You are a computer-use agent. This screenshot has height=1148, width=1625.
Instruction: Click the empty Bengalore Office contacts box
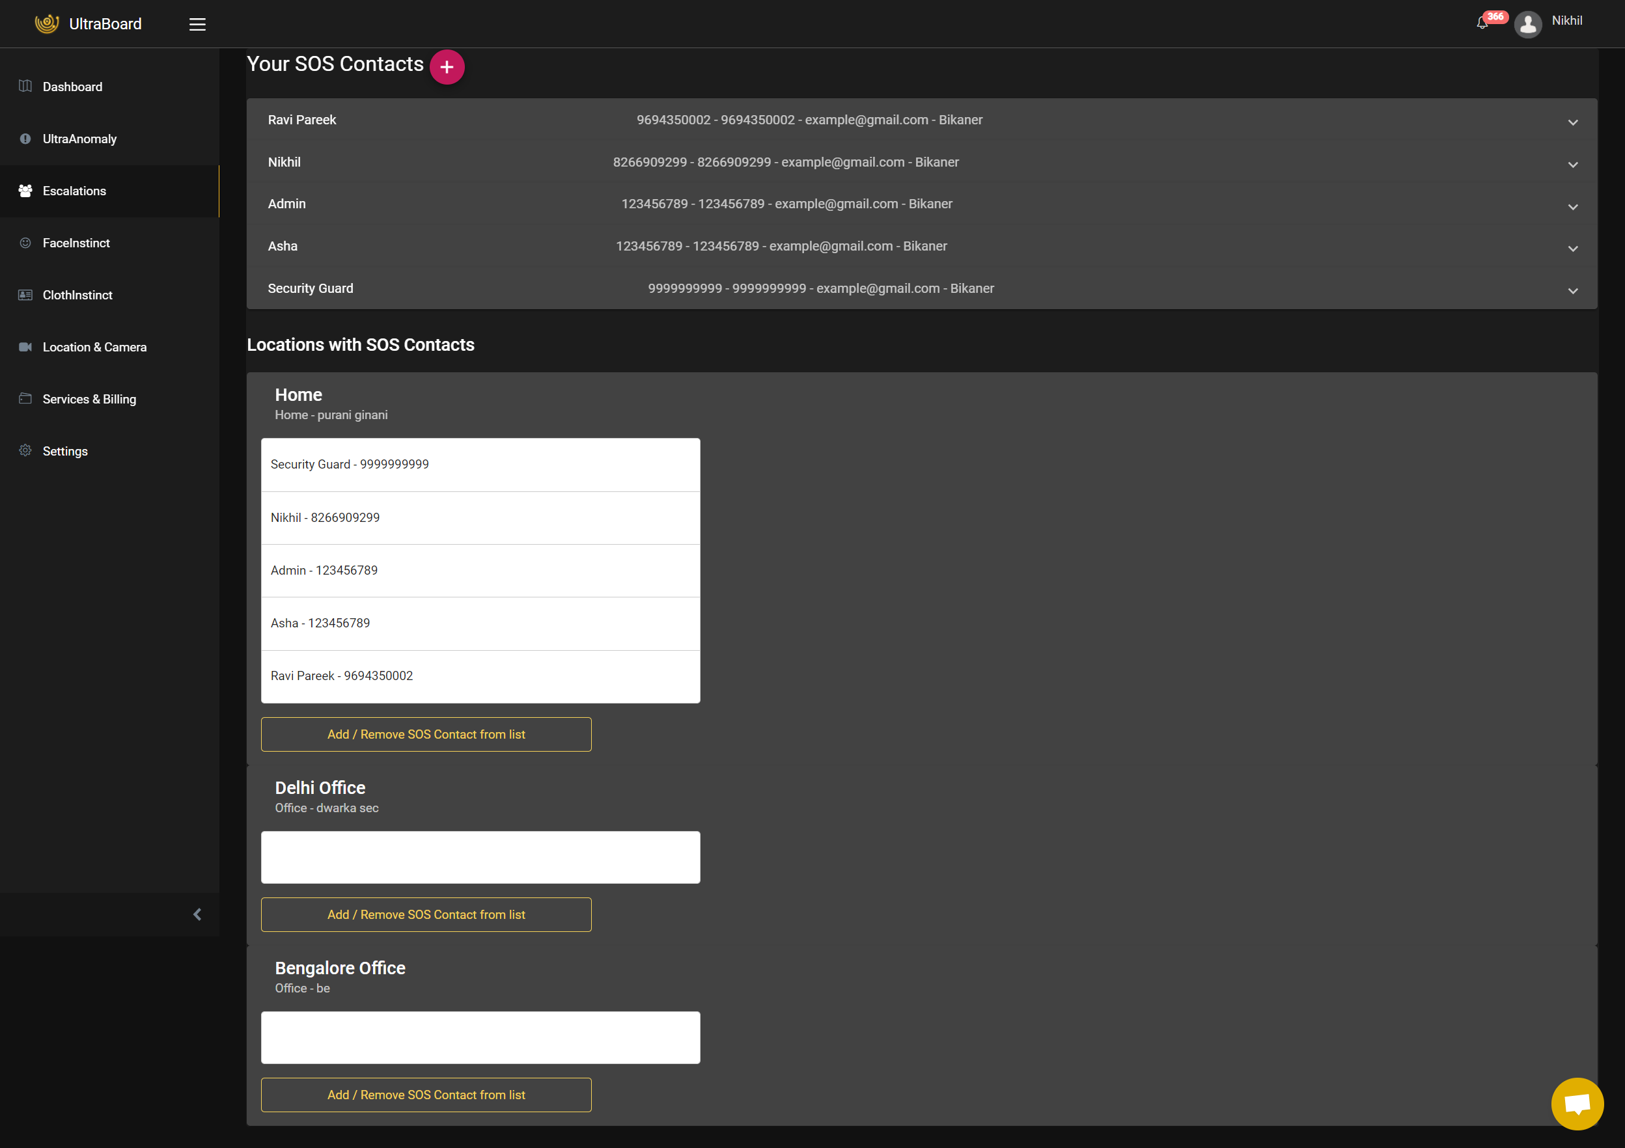click(480, 1037)
